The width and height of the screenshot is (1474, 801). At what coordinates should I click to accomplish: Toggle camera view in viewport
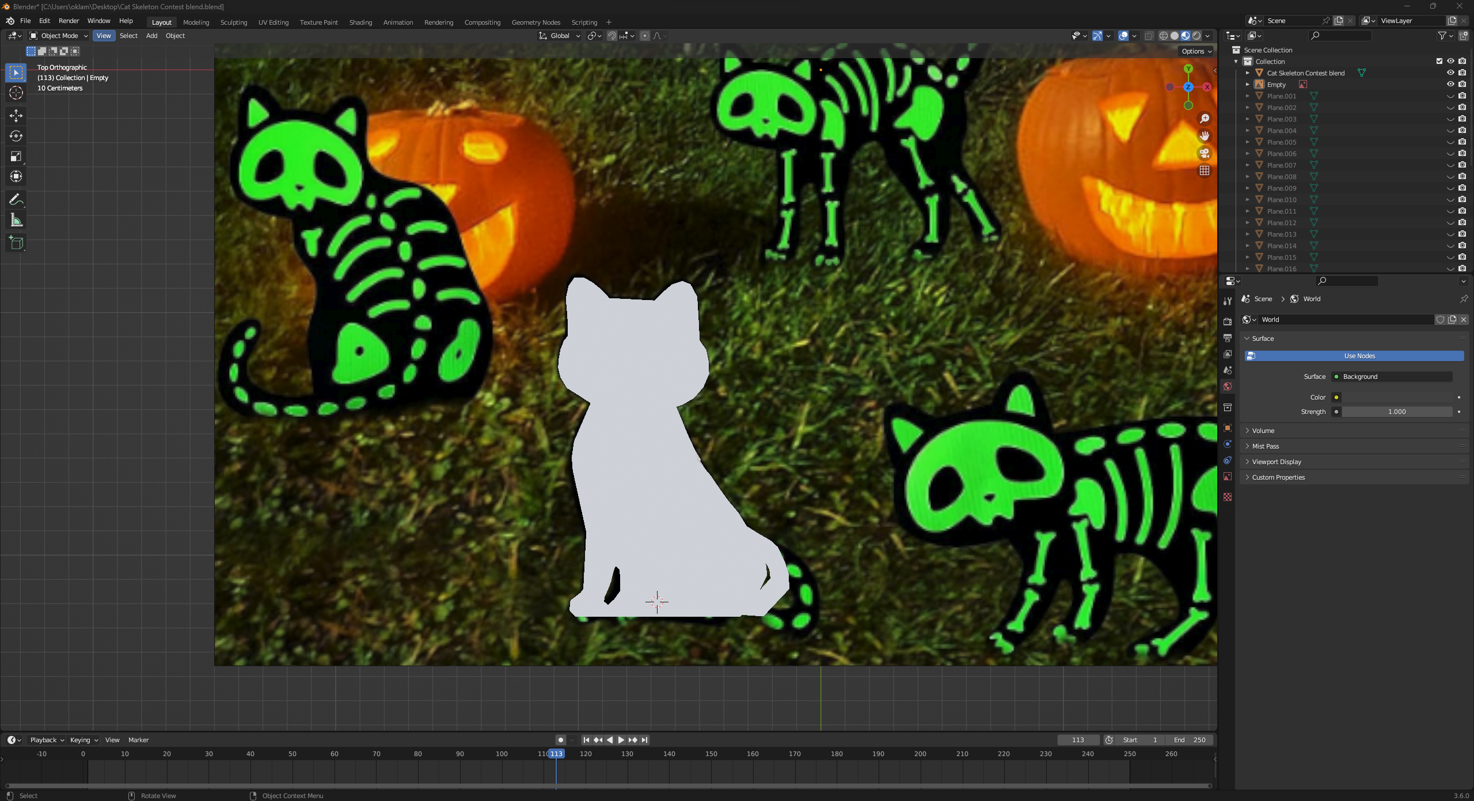[x=1204, y=153]
